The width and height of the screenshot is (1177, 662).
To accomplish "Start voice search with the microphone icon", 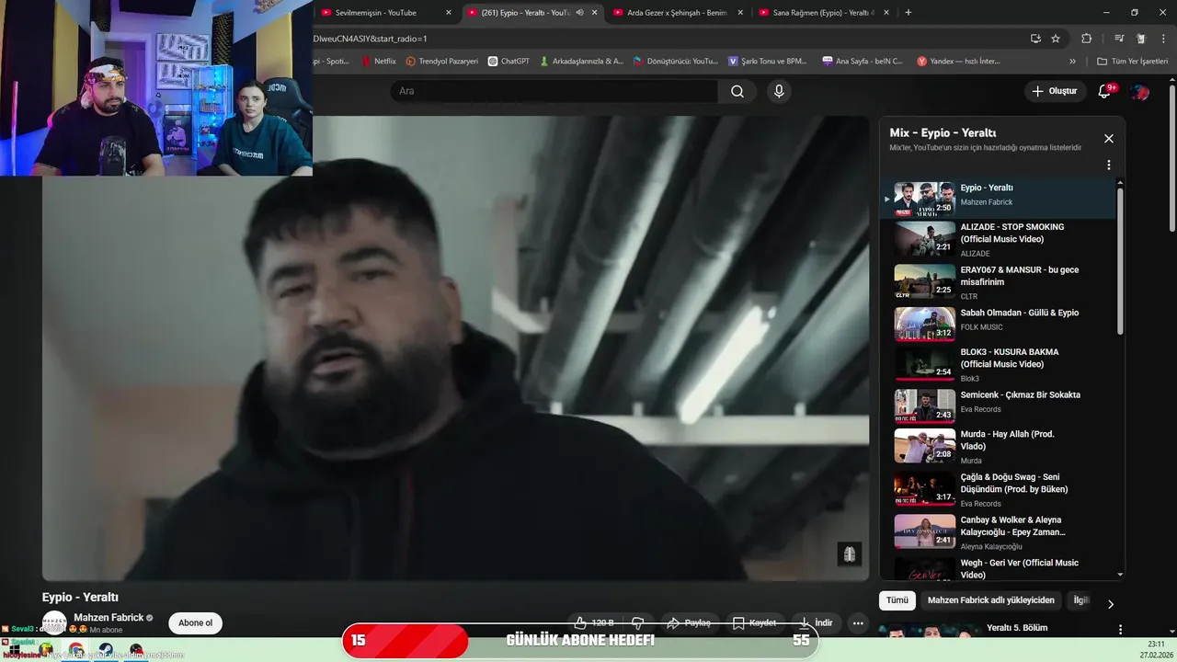I will tap(779, 91).
